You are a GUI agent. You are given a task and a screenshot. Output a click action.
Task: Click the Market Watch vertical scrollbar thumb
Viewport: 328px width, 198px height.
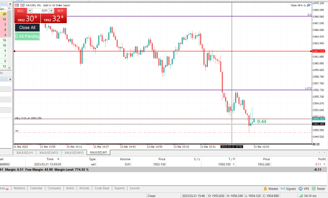click(x=9, y=24)
